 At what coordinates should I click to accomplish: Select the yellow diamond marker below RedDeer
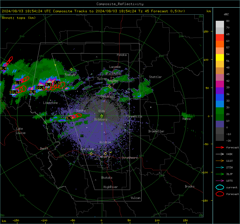(x=110, y=87)
